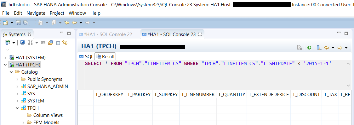Click the SQL console Forward arrow

pos(340,48)
